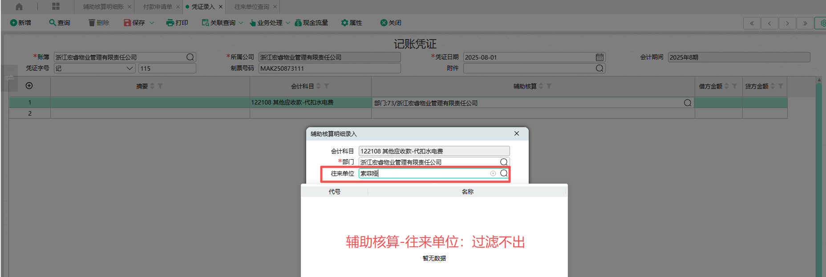Click the 往来单位 lookup magnifier
The image size is (826, 277).
(504, 173)
